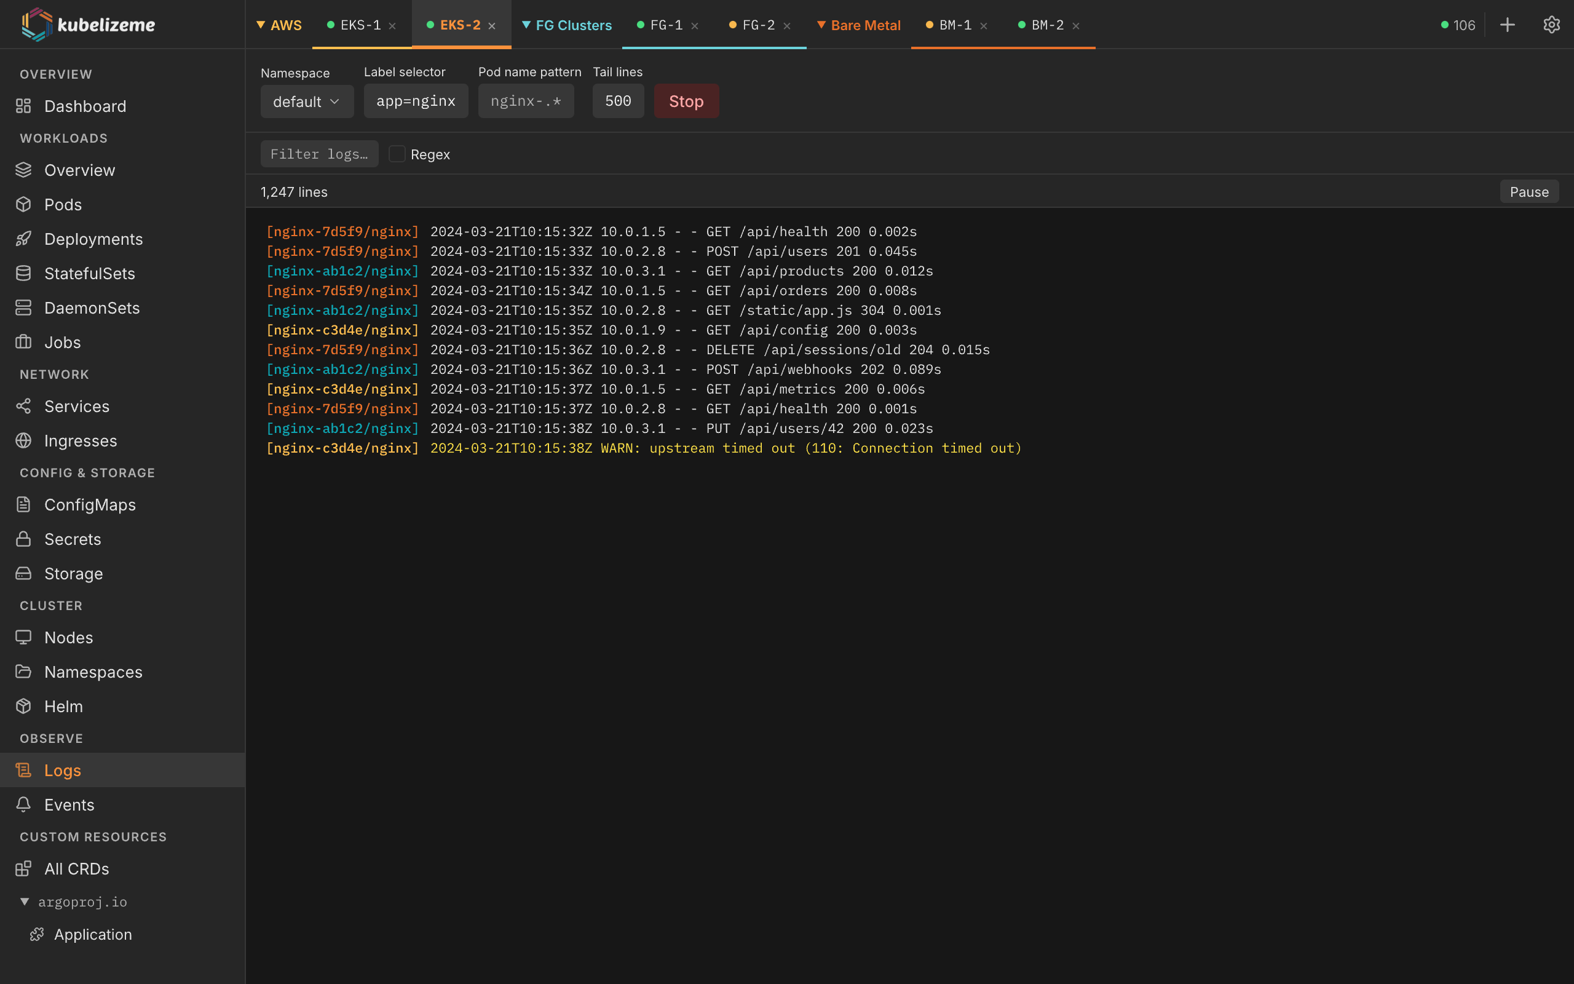This screenshot has width=1574, height=984.
Task: Enable the Regex checkbox for log filtering
Action: 397,154
